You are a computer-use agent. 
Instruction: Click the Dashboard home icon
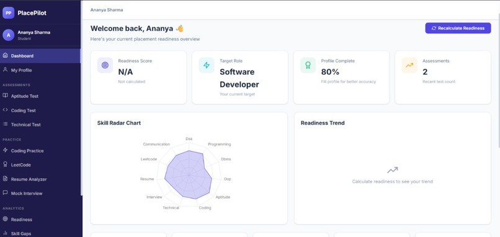point(5,55)
